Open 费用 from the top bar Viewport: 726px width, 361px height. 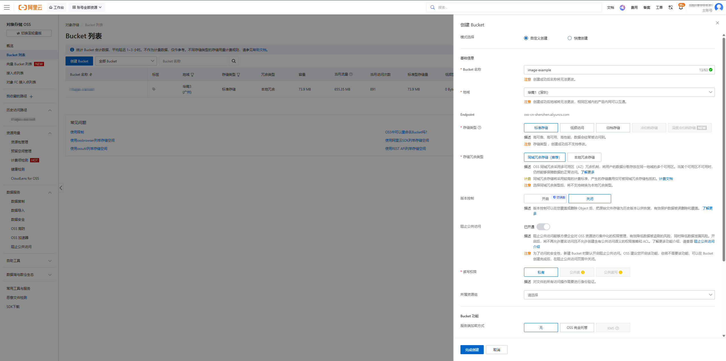tap(634, 7)
